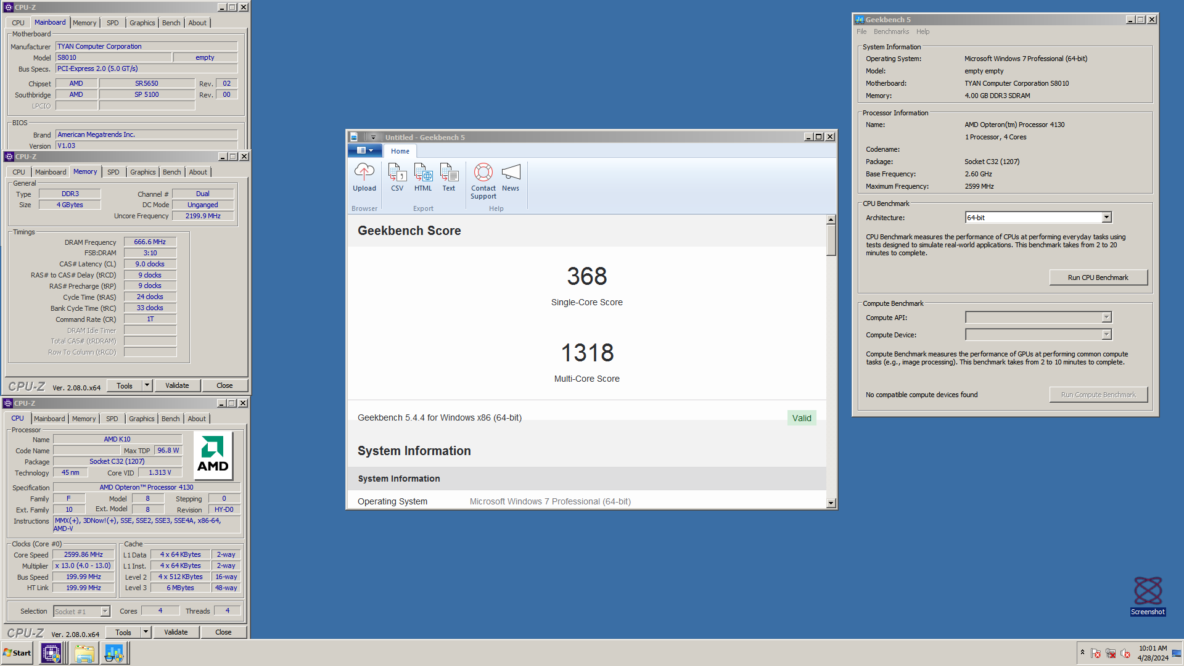This screenshot has height=666, width=1184.
Task: Click the network tray icon
Action: pos(1111,653)
